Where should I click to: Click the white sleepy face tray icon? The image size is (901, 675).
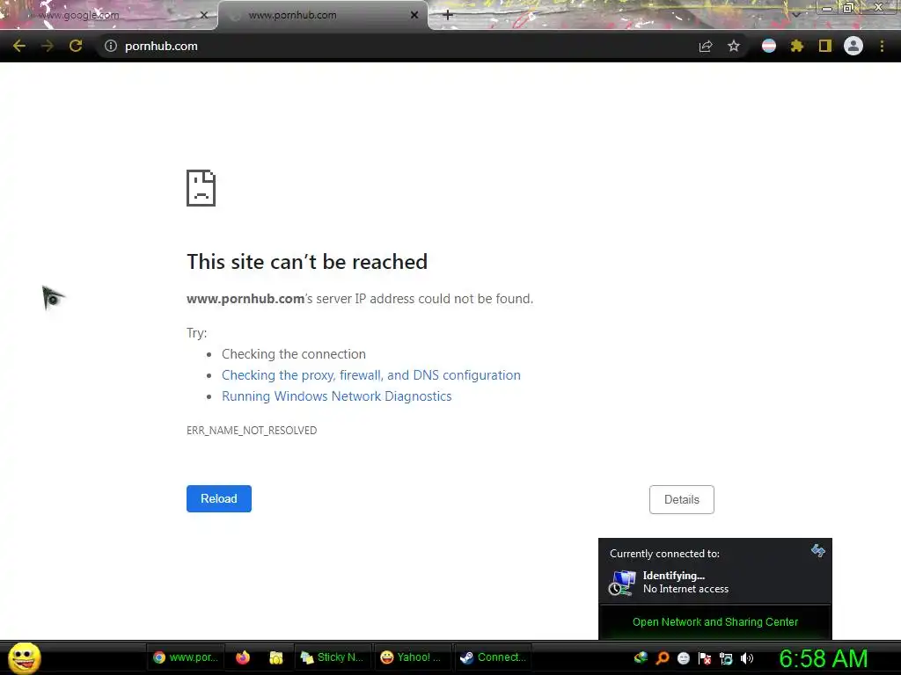[x=683, y=657]
